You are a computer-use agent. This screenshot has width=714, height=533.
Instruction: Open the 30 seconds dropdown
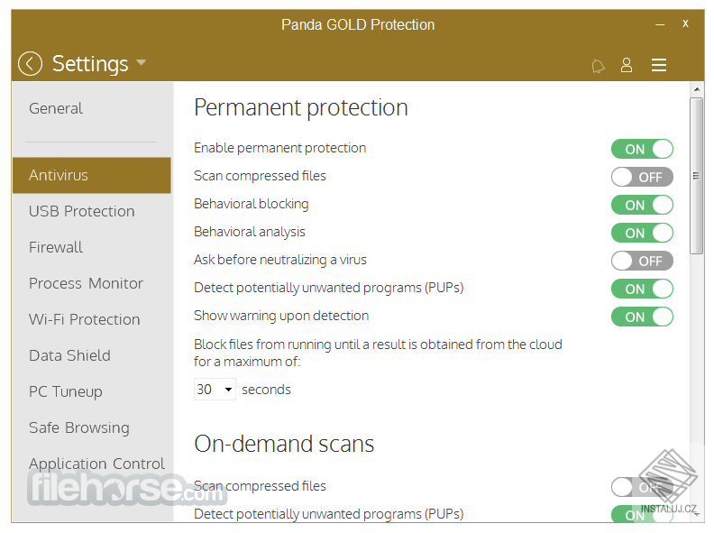pos(215,390)
